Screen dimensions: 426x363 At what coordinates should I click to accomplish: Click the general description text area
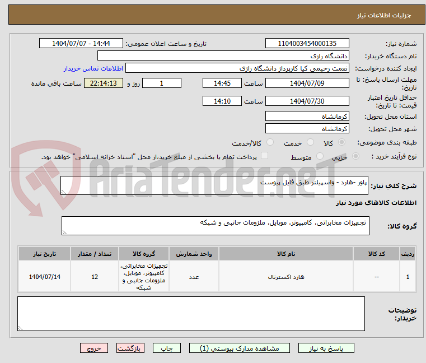coord(214,185)
